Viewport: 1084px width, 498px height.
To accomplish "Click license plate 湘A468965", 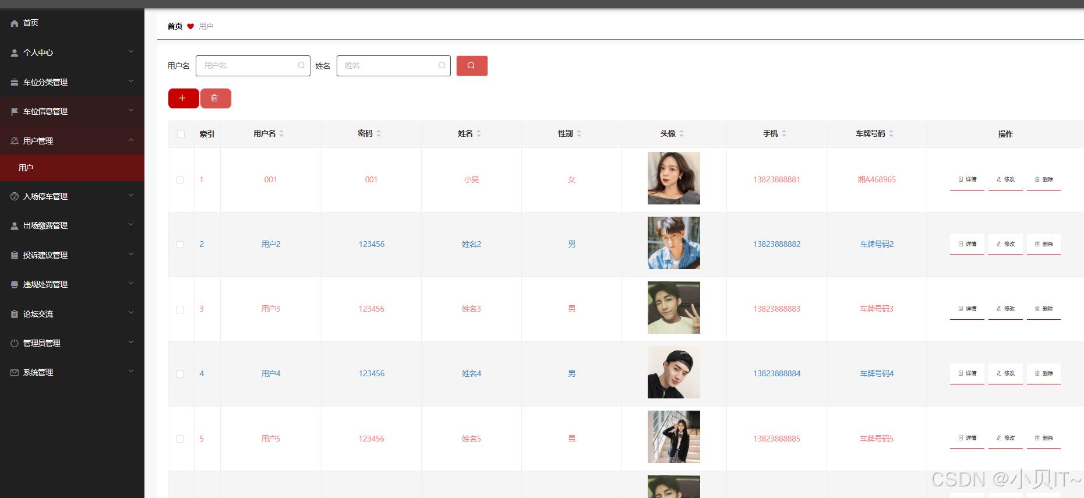I will point(877,179).
